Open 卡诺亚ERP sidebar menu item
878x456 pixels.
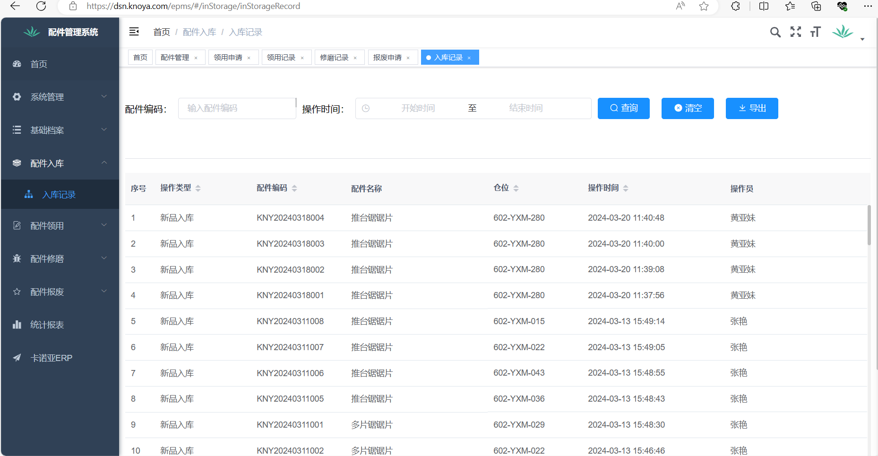(x=60, y=358)
